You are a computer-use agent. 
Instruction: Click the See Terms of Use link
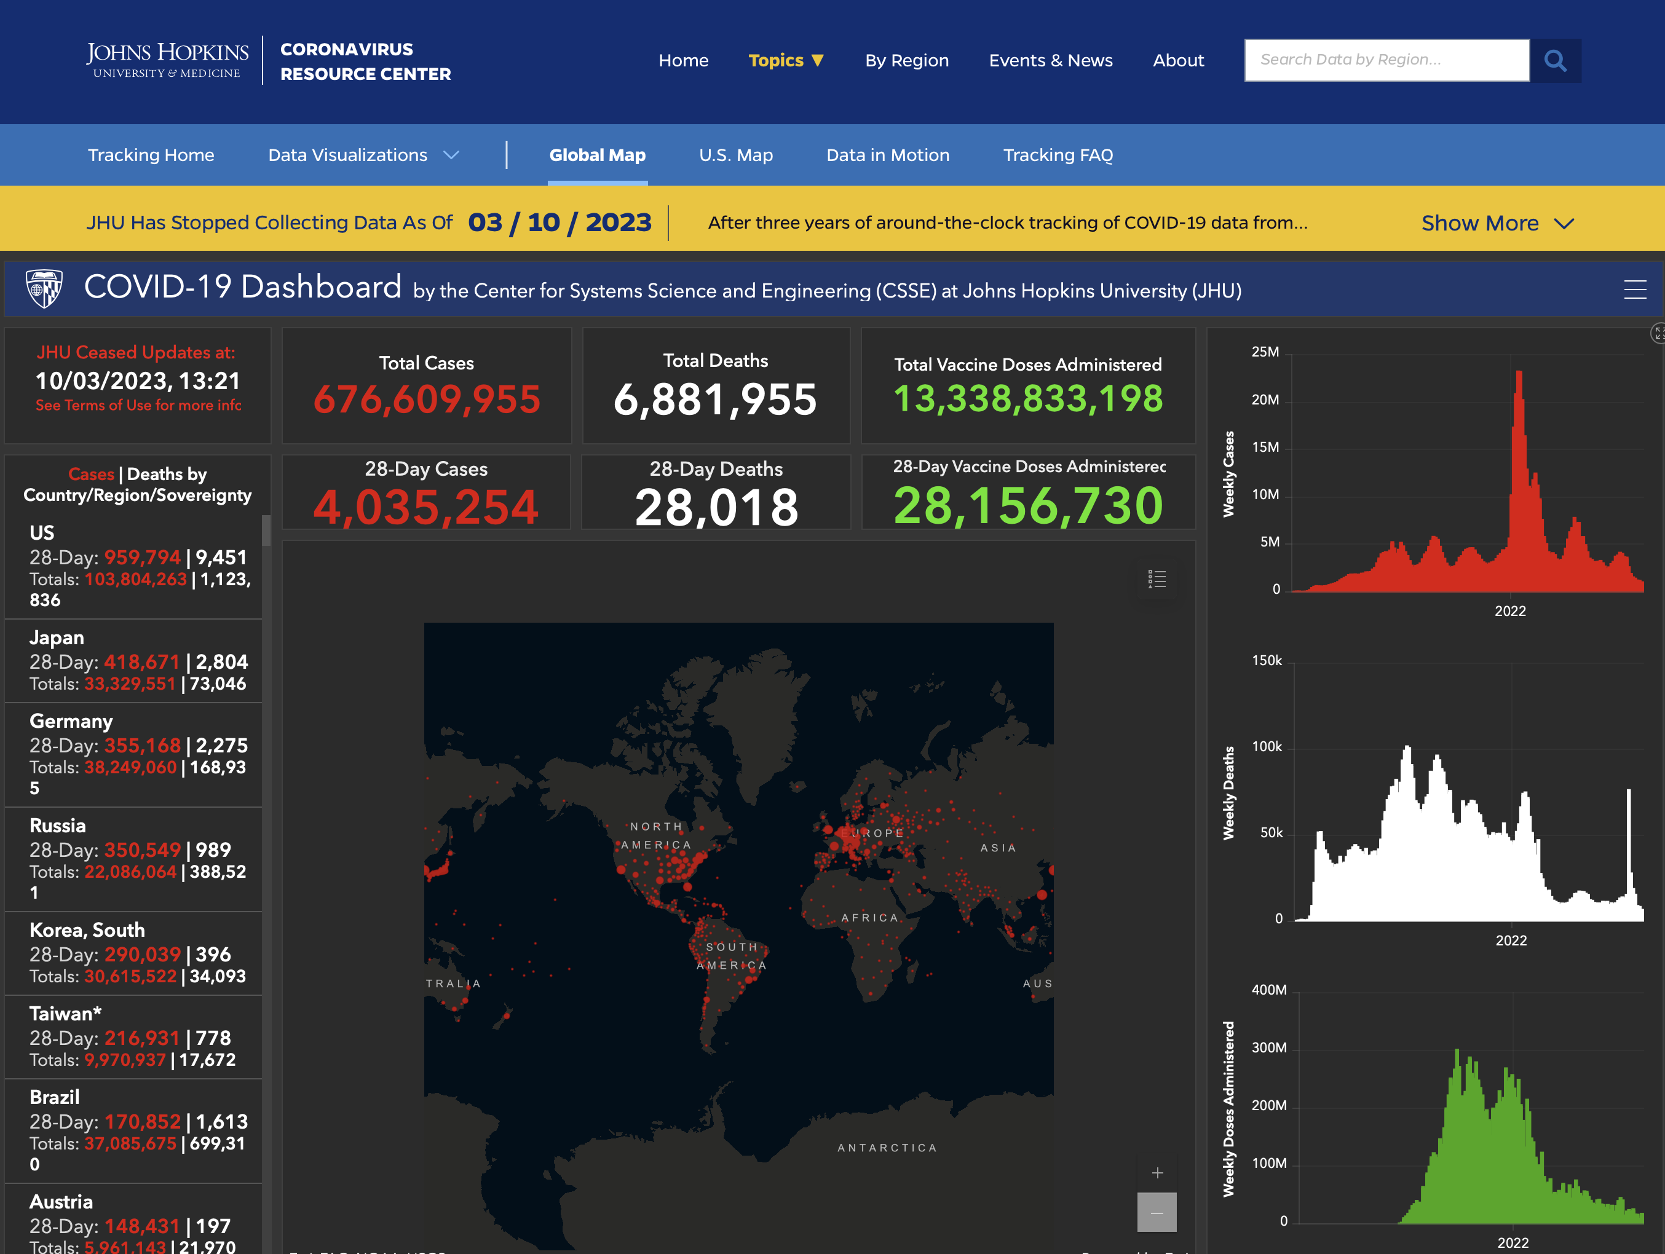[138, 405]
